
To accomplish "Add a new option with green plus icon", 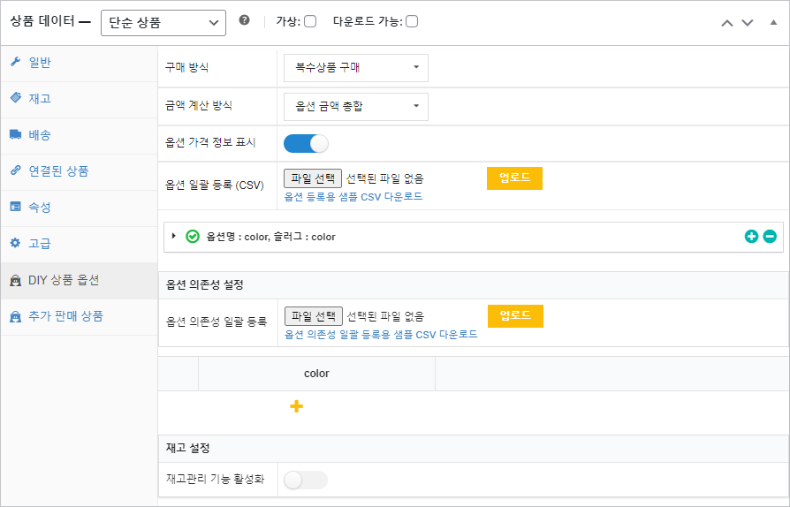I will point(751,237).
